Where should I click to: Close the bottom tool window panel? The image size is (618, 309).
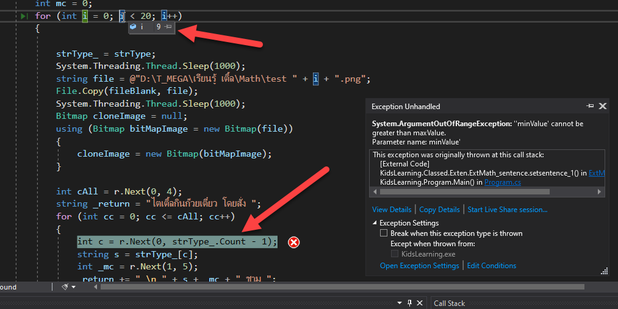click(419, 303)
